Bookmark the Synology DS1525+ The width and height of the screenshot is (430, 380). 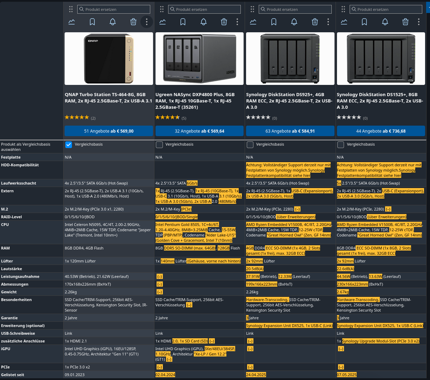coord(364,22)
